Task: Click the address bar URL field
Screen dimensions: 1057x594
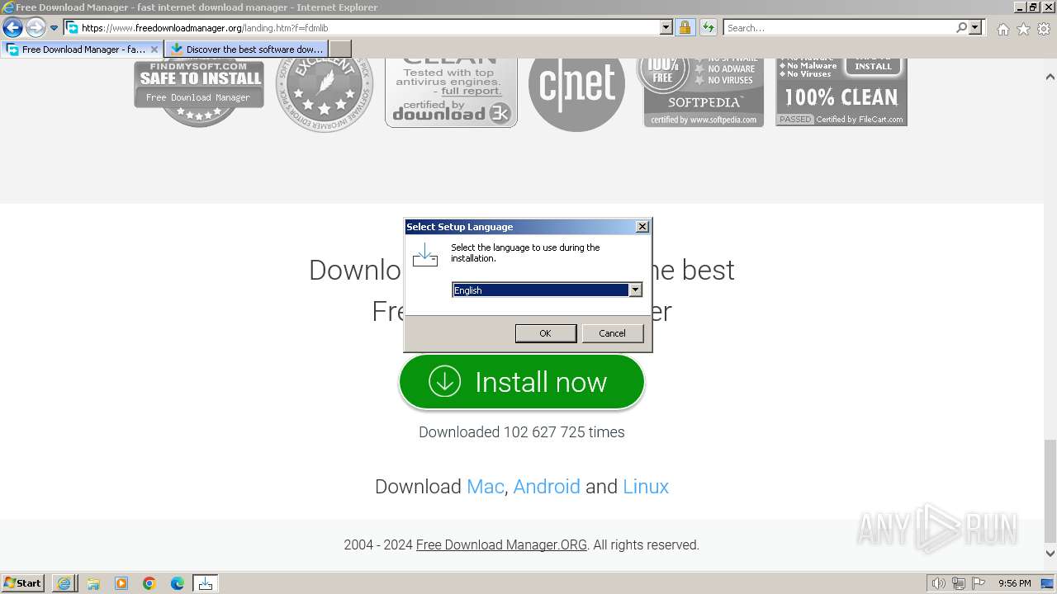Action: click(362, 28)
